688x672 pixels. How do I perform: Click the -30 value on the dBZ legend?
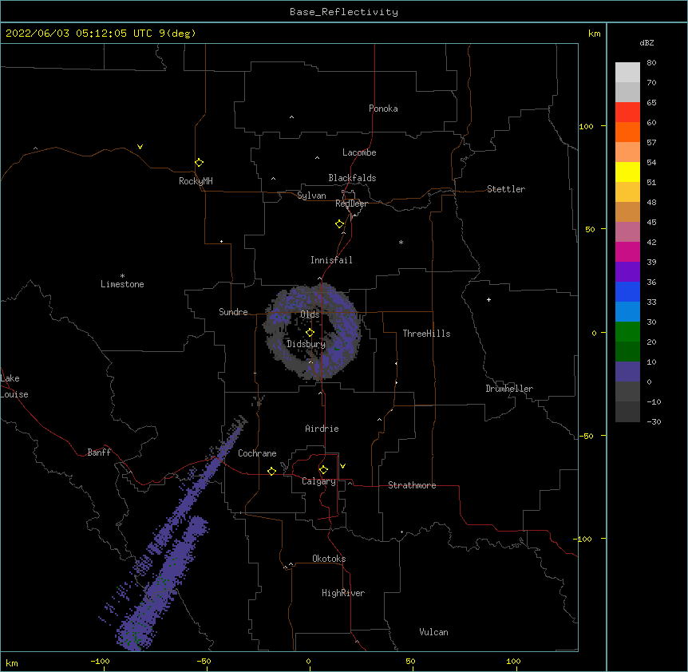pyautogui.click(x=654, y=421)
